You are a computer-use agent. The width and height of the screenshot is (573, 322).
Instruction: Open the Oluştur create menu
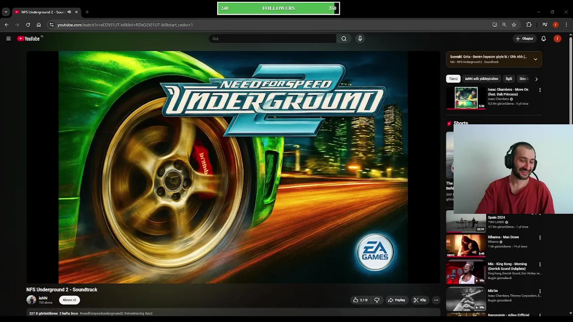click(x=524, y=38)
